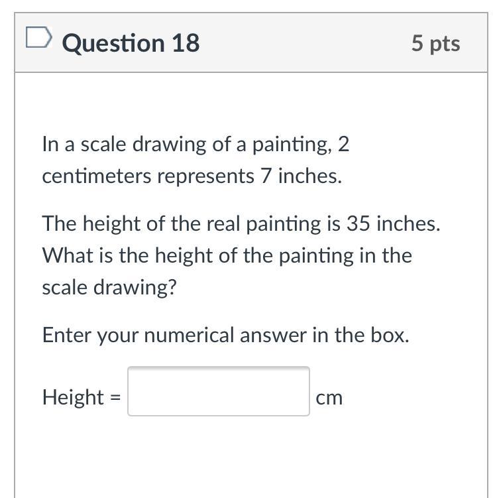Image resolution: width=497 pixels, height=498 pixels.
Task: Click "Enter your numerical answer in the box."
Action: [225, 335]
